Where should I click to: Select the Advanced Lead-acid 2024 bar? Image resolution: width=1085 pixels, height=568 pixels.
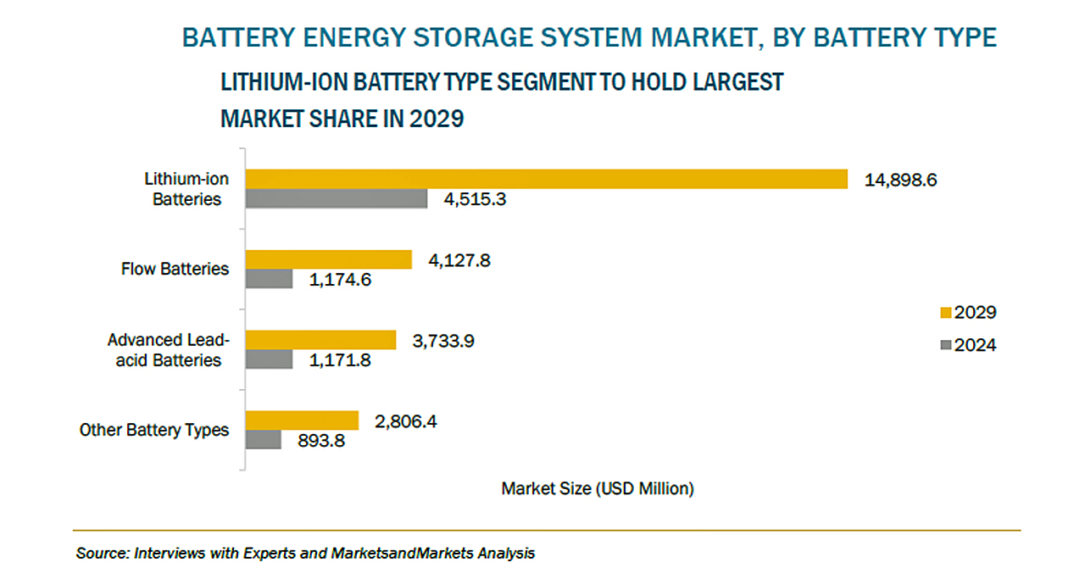(270, 359)
